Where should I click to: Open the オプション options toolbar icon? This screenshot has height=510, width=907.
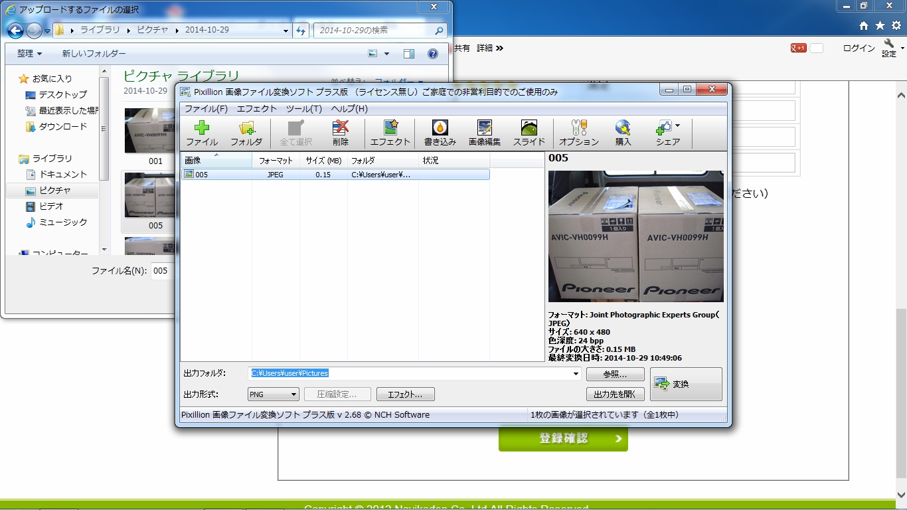[579, 133]
